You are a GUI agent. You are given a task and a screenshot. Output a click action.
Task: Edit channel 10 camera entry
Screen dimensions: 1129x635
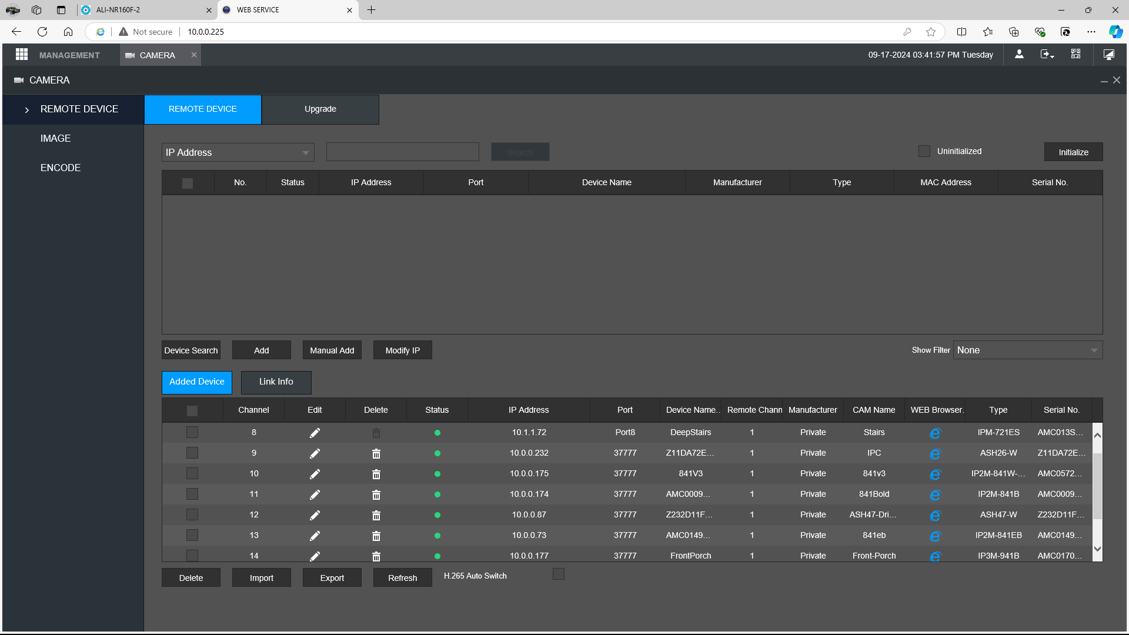point(315,474)
